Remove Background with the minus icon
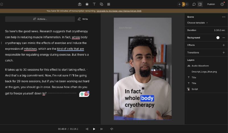Screen dimensions: 228x133 coord(224,38)
